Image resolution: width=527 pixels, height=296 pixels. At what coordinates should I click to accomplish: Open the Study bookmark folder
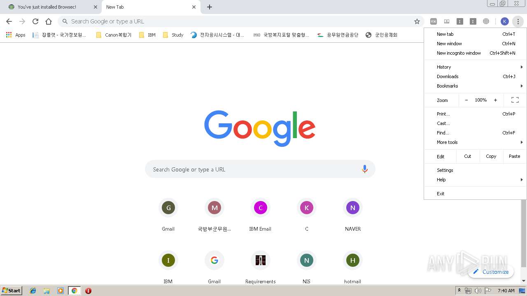click(173, 35)
